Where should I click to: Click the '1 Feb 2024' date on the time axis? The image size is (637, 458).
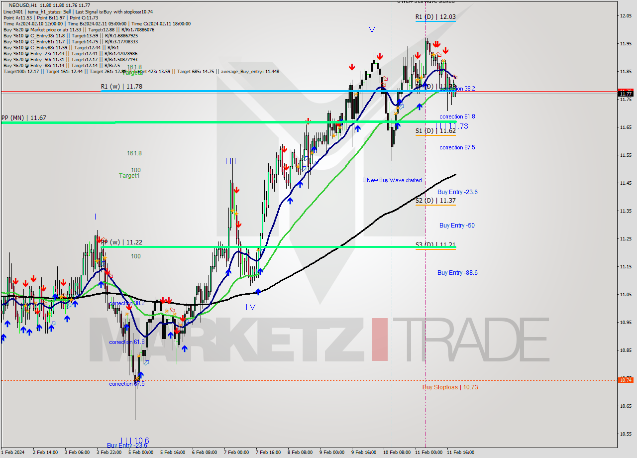tap(12, 453)
